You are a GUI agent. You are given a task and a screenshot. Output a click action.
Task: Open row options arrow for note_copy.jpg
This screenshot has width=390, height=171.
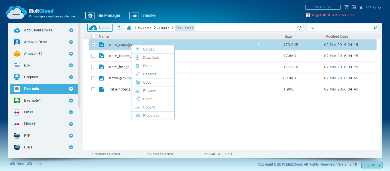tap(258, 45)
